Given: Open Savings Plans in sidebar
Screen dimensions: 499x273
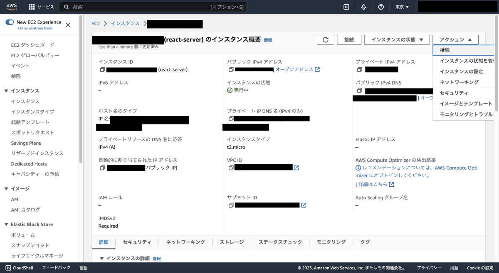Looking at the screenshot, I should pyautogui.click(x=26, y=143).
